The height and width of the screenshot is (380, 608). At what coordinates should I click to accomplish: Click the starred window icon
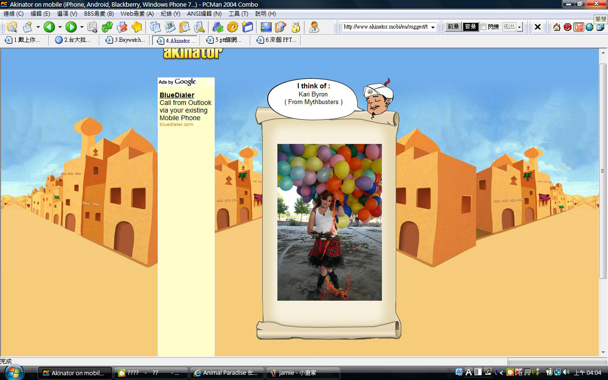pos(247,27)
